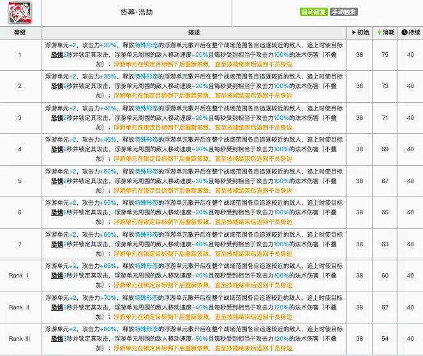Click the gray 手动触发 tag
The image size is (423, 356).
[x=344, y=12]
